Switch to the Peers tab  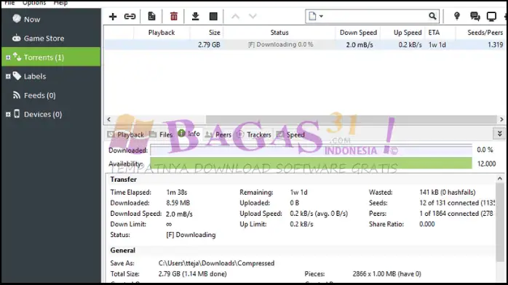218,135
